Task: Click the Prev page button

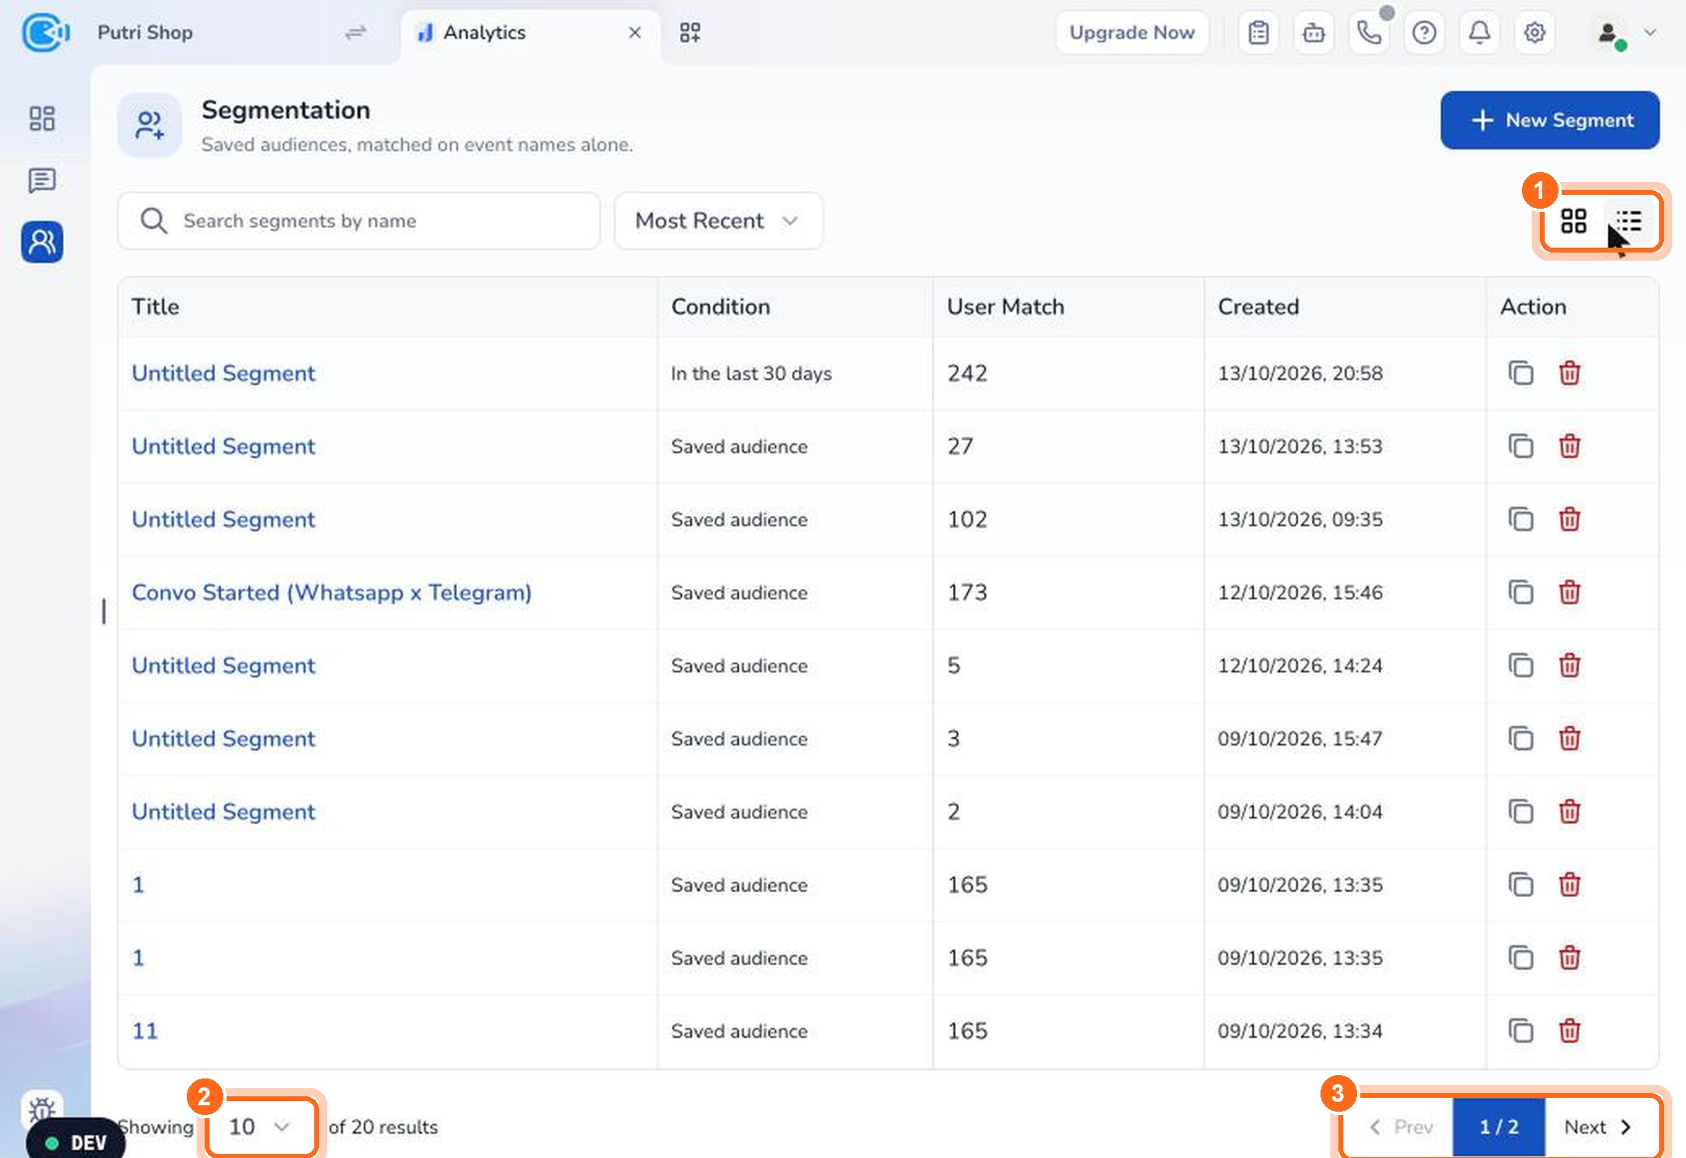Action: [x=1400, y=1127]
